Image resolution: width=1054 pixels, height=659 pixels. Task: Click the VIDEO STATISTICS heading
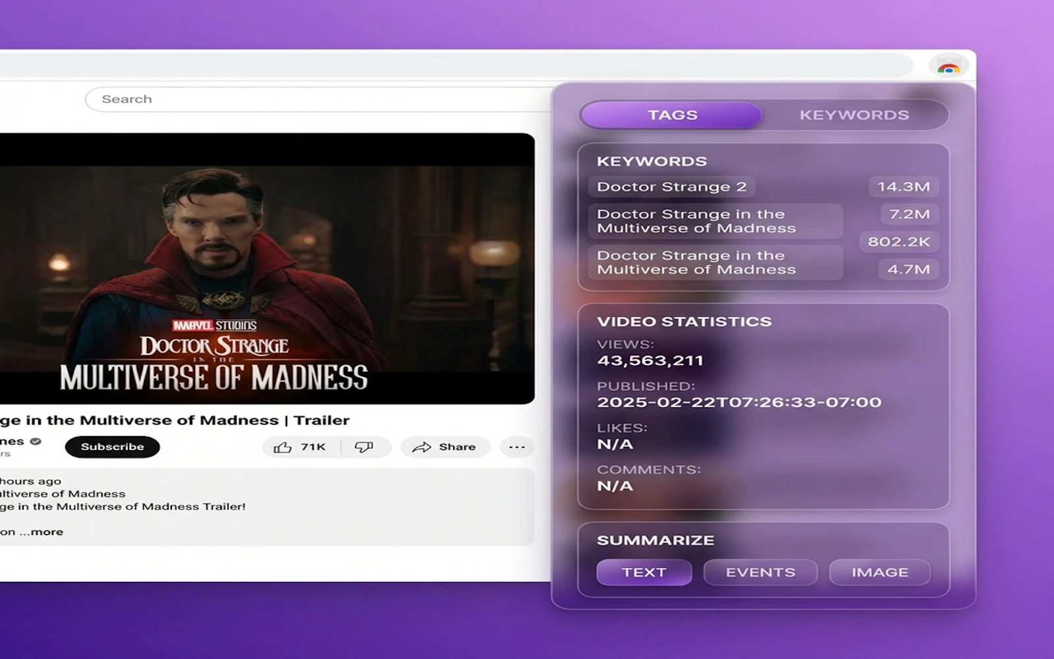tap(684, 322)
